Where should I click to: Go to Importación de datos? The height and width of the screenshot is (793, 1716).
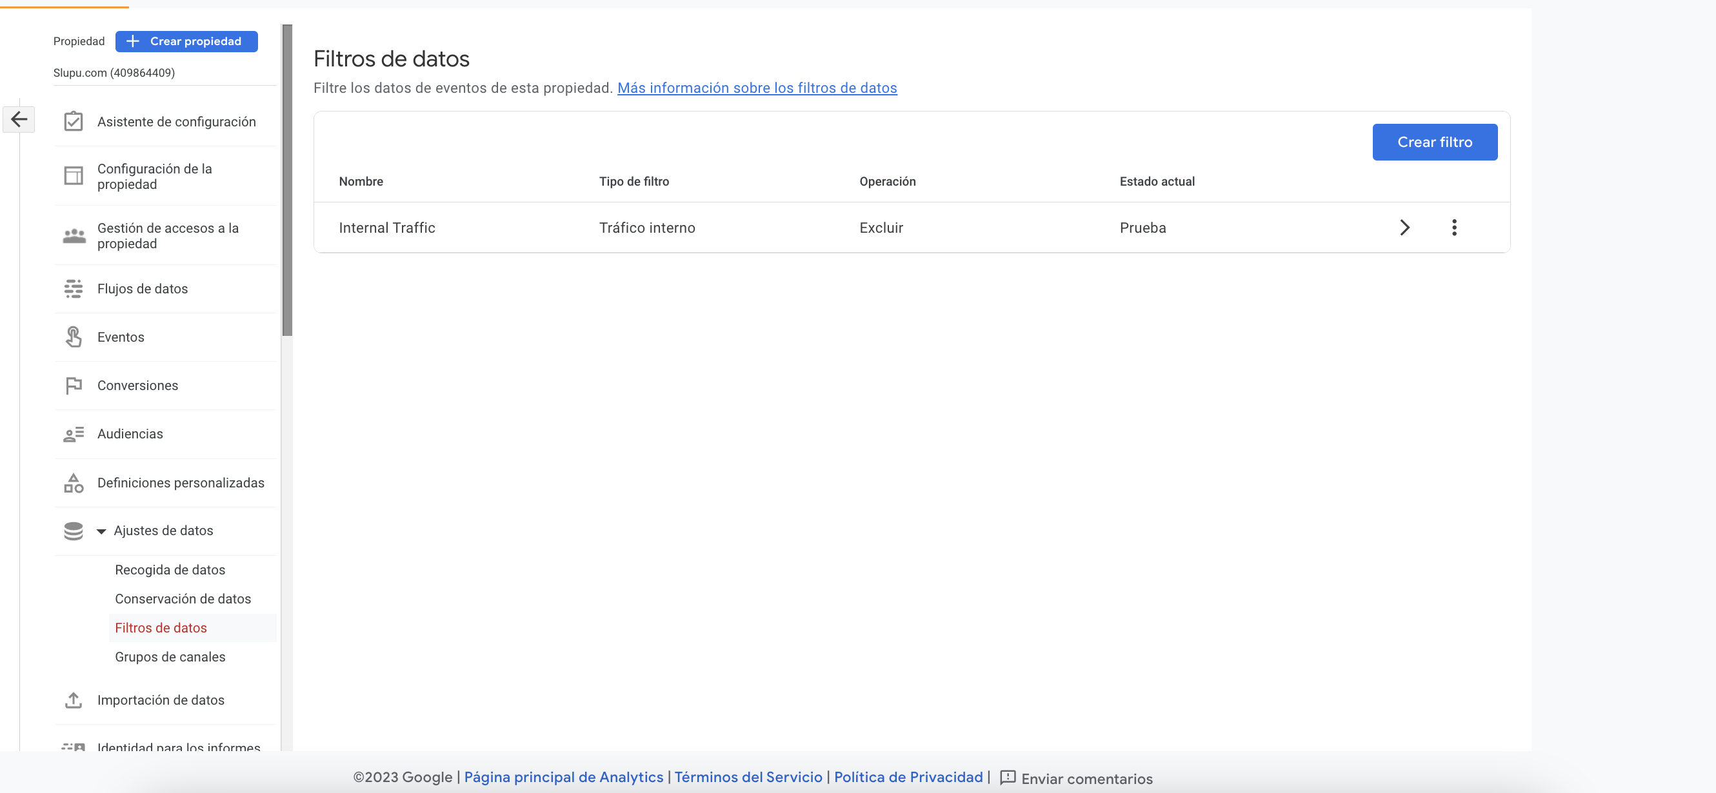[165, 700]
